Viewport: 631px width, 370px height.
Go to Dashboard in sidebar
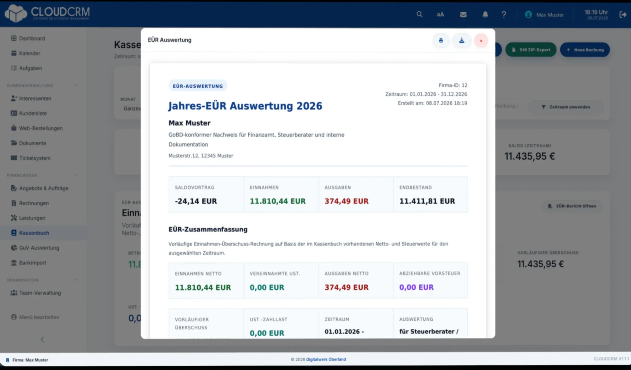28,38
